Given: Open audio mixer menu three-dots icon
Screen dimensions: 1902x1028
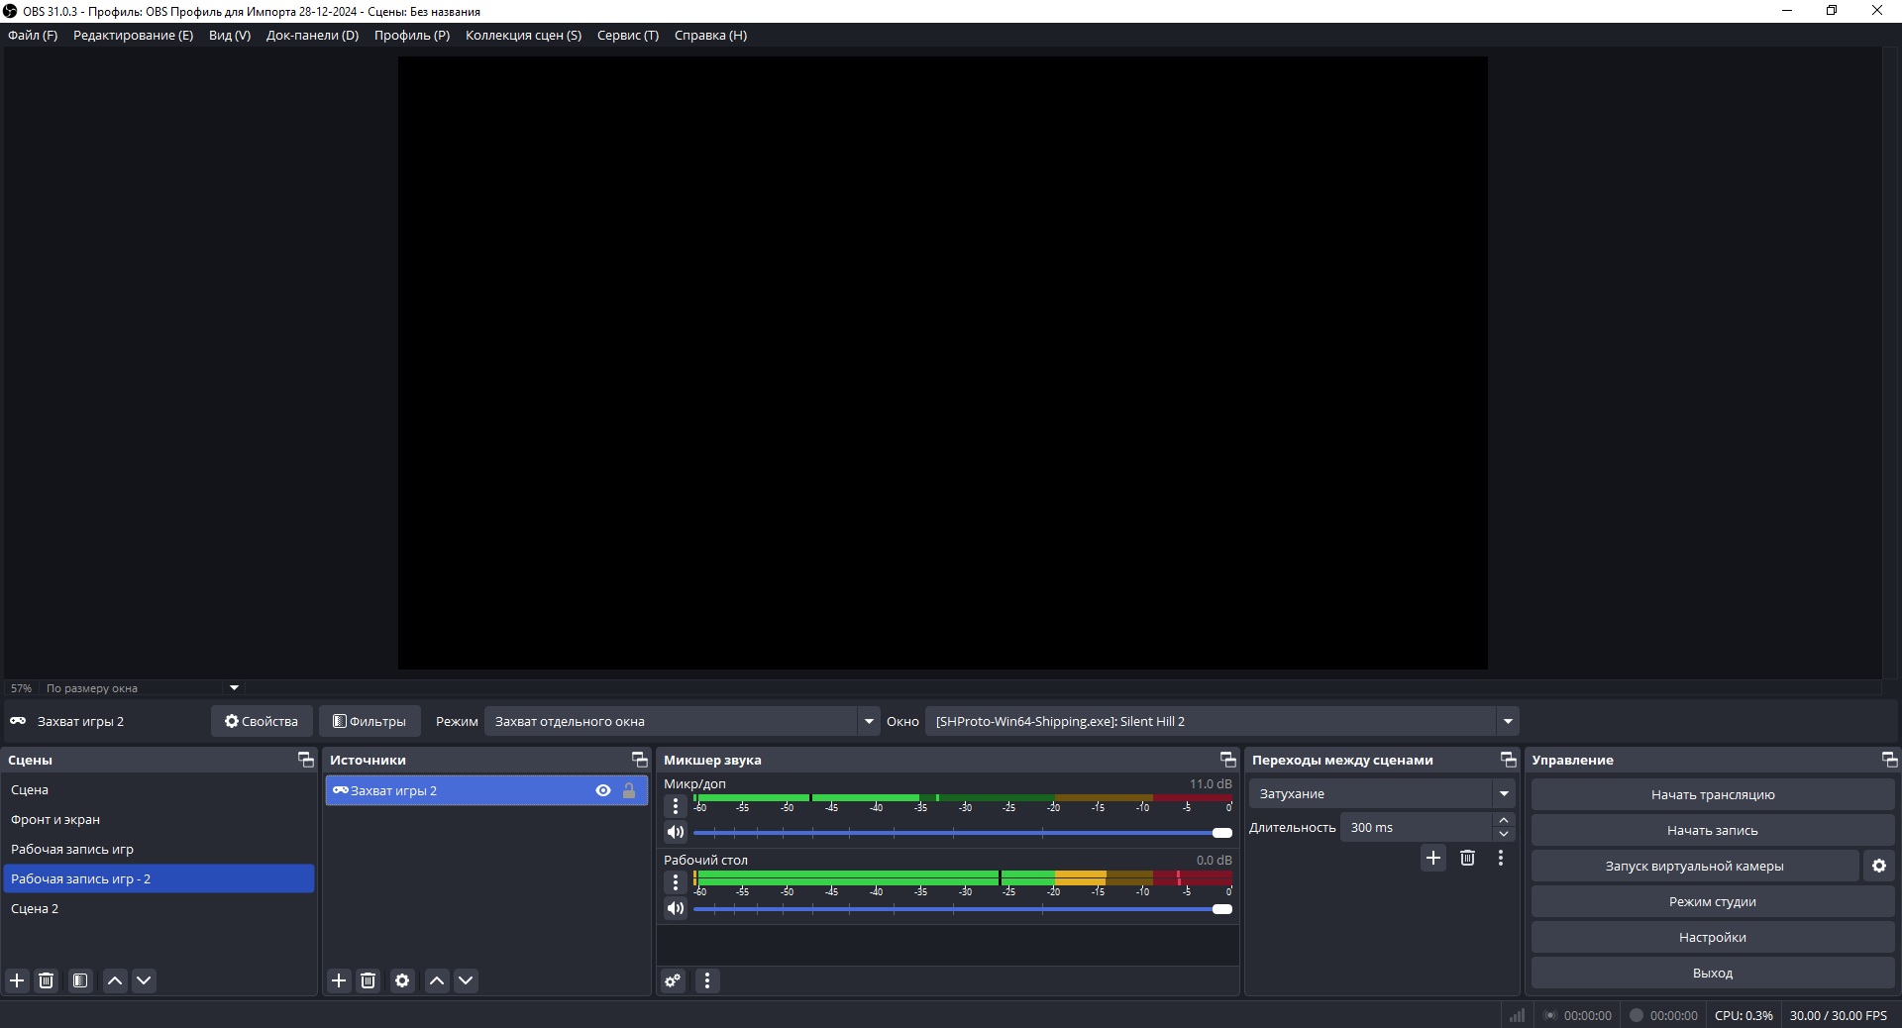Looking at the screenshot, I should pos(707,980).
